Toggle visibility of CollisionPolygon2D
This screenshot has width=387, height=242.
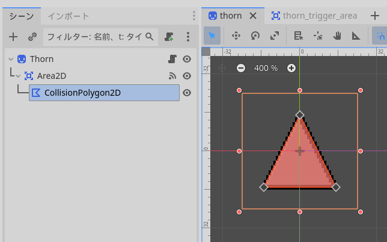pos(187,93)
